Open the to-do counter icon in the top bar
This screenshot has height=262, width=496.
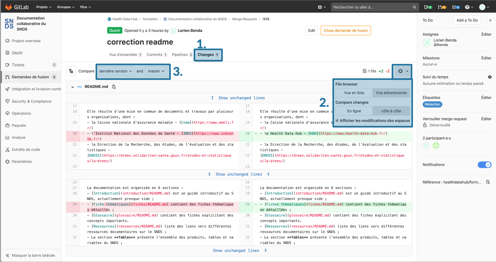pyautogui.click(x=456, y=7)
